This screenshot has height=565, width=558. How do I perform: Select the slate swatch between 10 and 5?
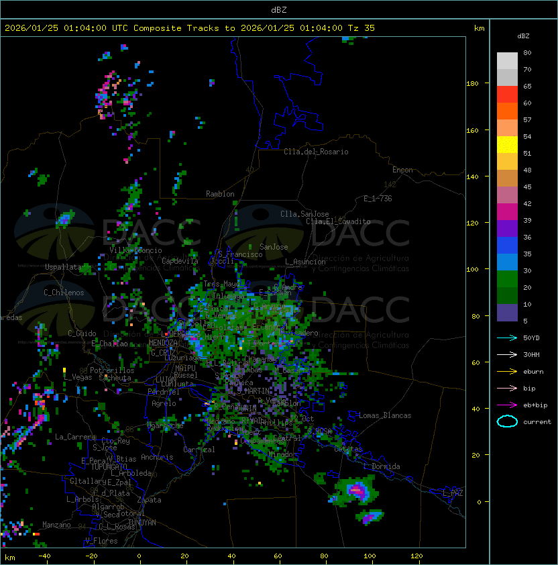507,313
